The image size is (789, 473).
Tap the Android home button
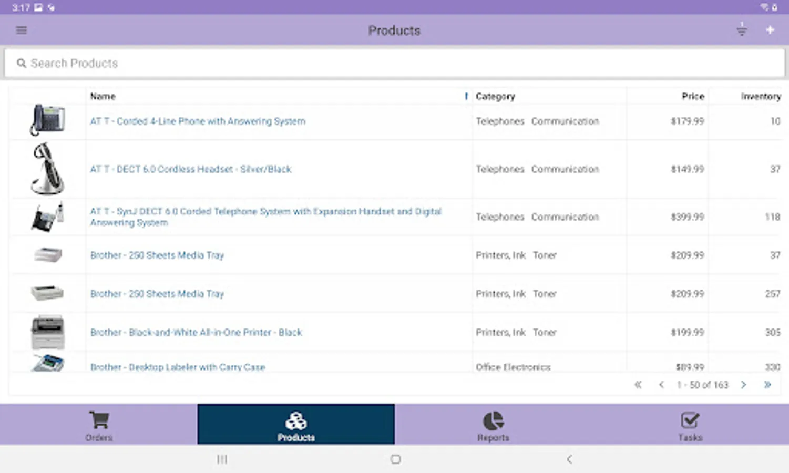(395, 459)
